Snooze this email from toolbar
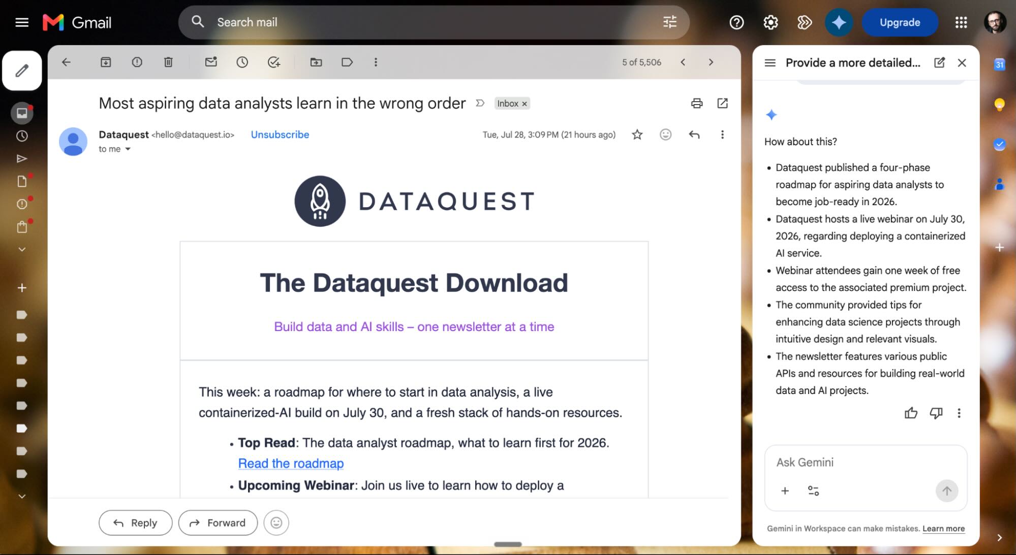Screen dimensions: 1016x555 tap(242, 62)
